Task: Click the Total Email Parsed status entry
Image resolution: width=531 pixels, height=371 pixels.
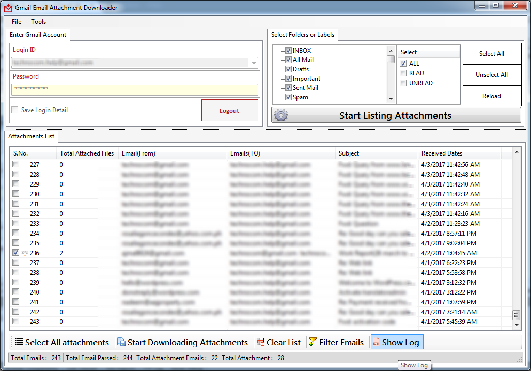Action: 99,358
